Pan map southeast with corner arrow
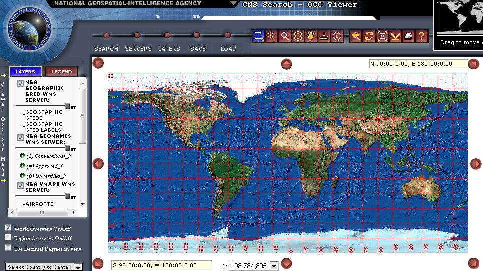 (x=474, y=263)
